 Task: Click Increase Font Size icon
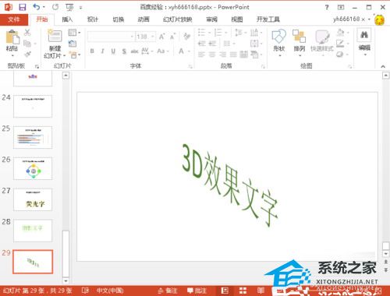pyautogui.click(x=161, y=37)
